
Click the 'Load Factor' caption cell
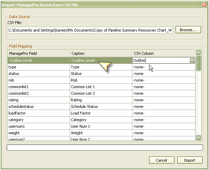[101, 113]
